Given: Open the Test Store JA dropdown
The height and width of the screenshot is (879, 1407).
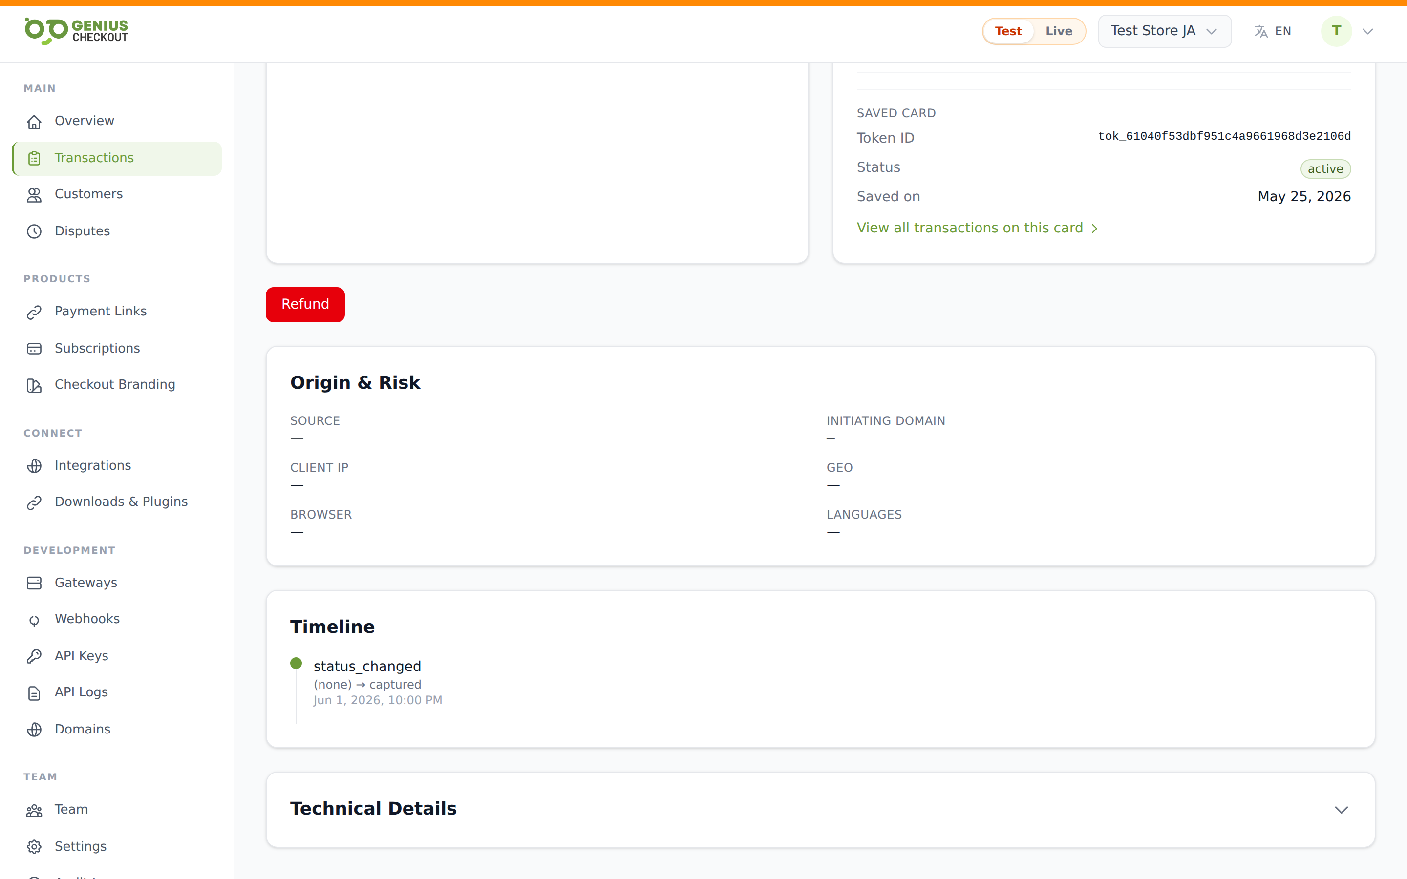Looking at the screenshot, I should (1165, 31).
